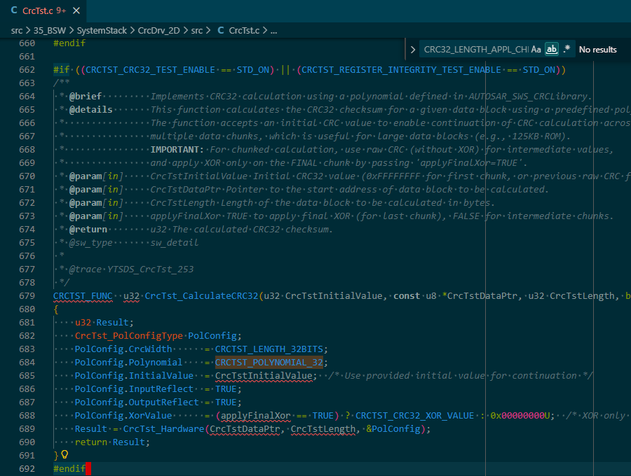Click the C language icon in the breadcrumb
Viewport: 631px width, 476px height.
click(221, 31)
